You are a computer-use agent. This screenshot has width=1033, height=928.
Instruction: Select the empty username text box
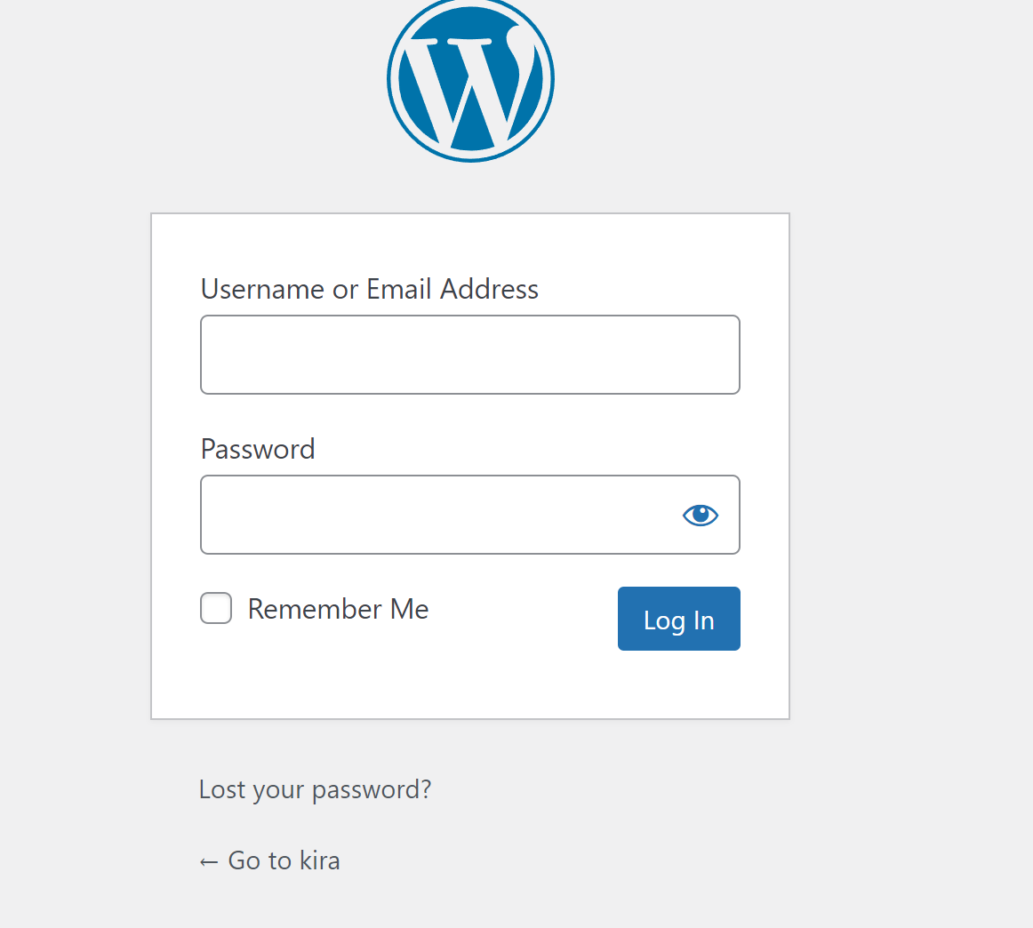(469, 355)
